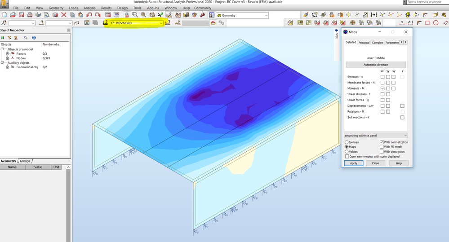Click the load case selection icon
449x242 pixels.
click(105, 23)
